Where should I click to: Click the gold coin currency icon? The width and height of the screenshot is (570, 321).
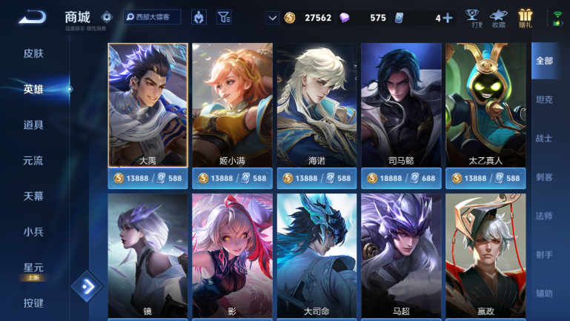point(290,18)
